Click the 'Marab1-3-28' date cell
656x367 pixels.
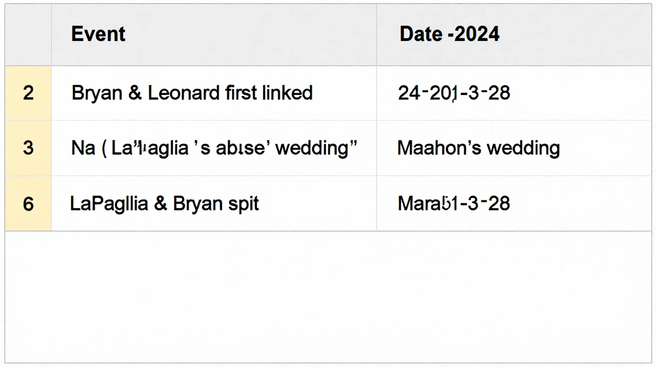point(454,204)
